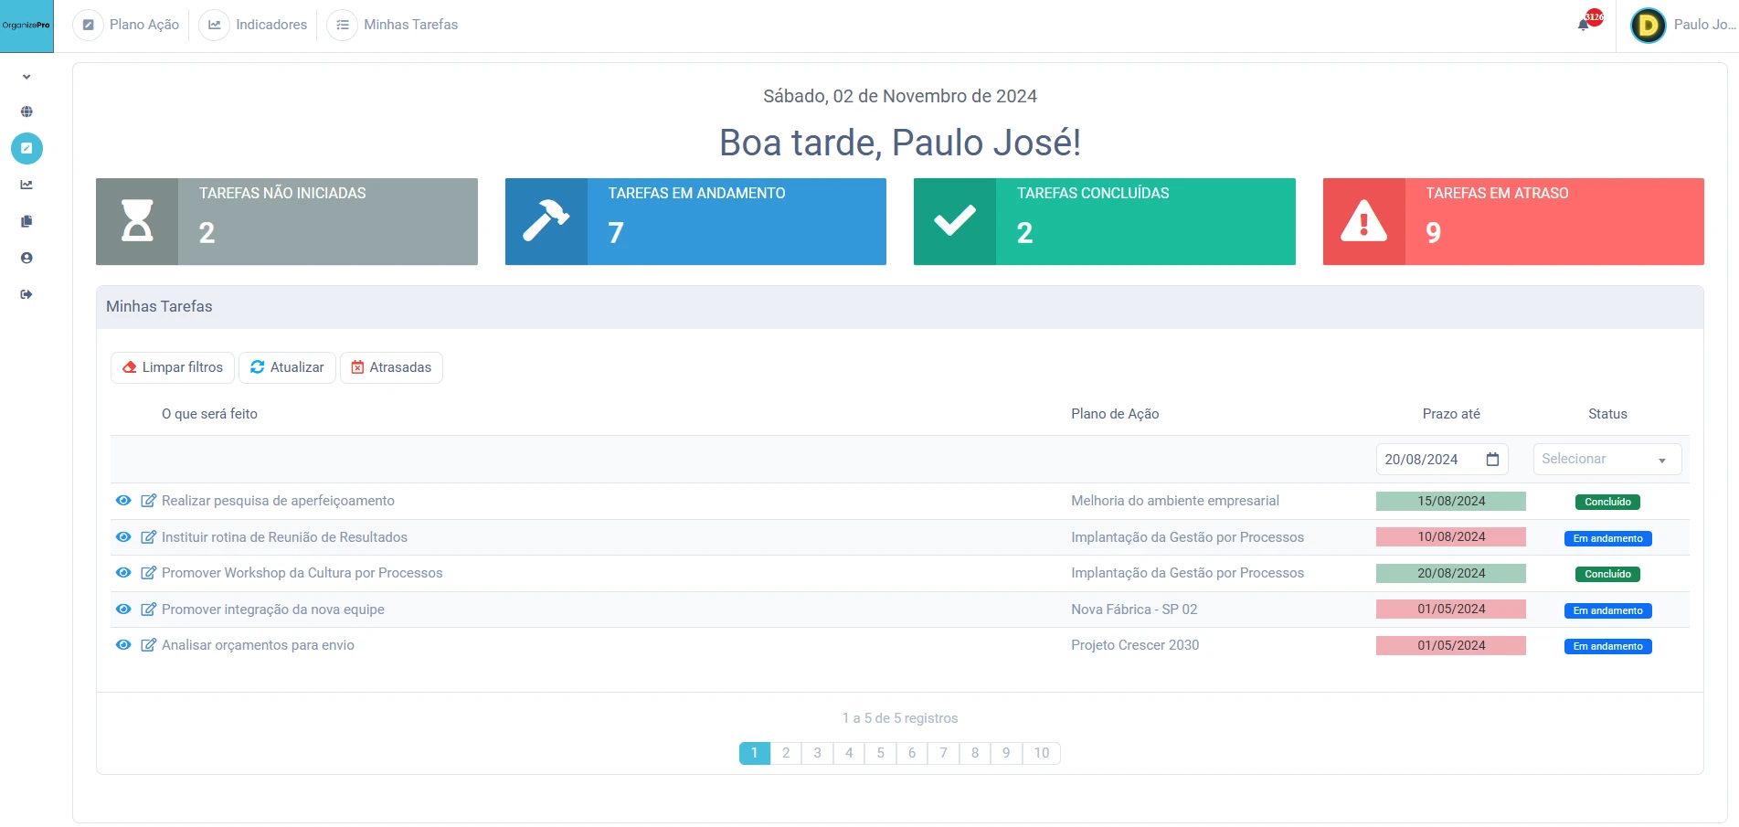
Task: Click the red 'Tarefas em Atraso' card
Action: click(1512, 221)
